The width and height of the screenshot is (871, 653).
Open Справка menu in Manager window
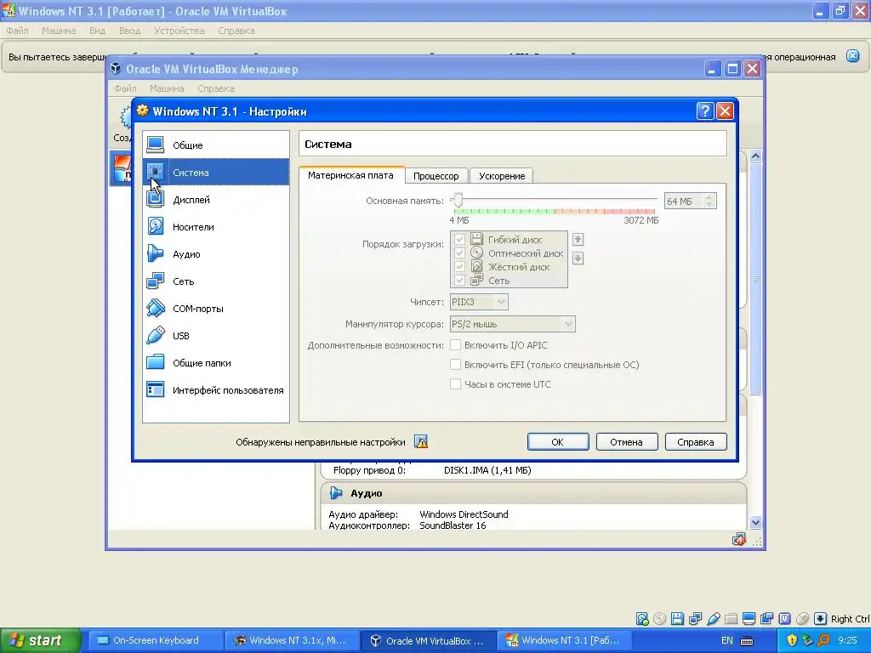(x=215, y=88)
